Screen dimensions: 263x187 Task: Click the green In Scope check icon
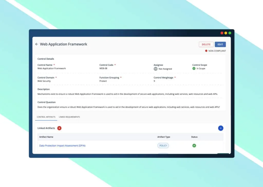coord(194,69)
